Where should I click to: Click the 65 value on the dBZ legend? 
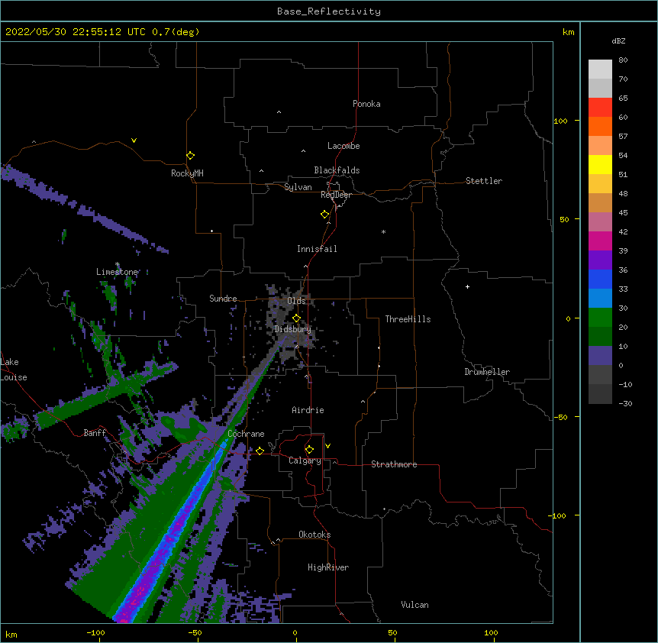[x=623, y=99]
